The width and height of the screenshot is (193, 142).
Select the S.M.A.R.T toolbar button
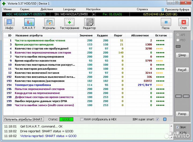point(29,24)
